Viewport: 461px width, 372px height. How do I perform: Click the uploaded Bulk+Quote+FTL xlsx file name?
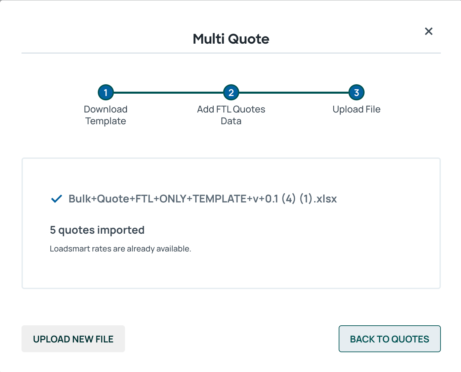[203, 199]
